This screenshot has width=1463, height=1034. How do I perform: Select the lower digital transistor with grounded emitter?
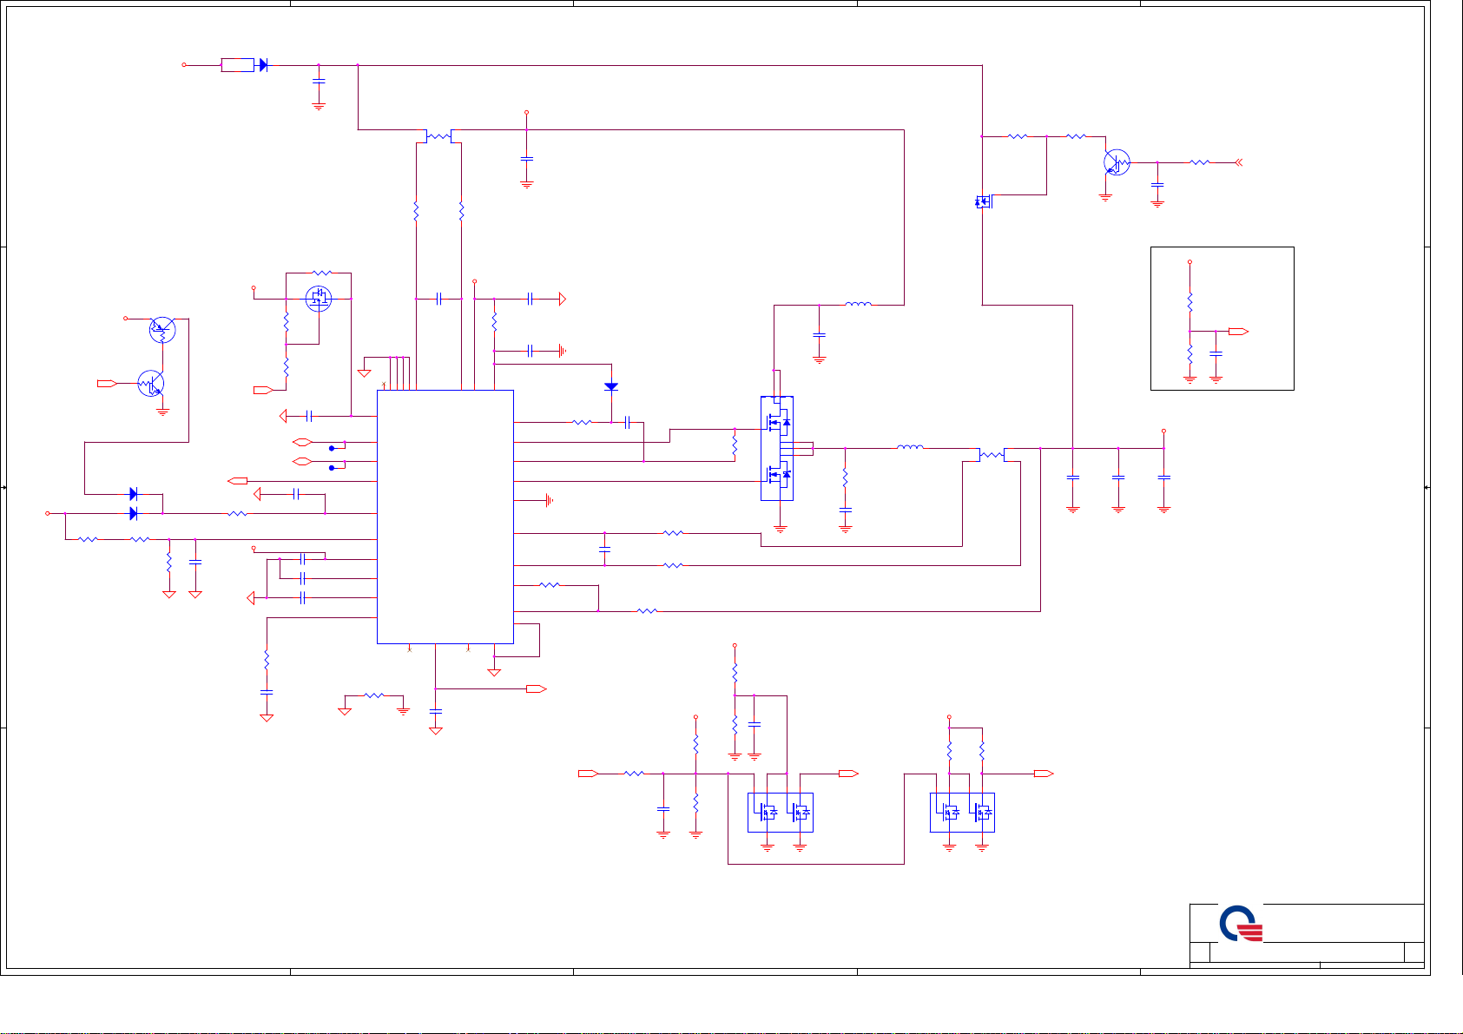click(x=151, y=383)
